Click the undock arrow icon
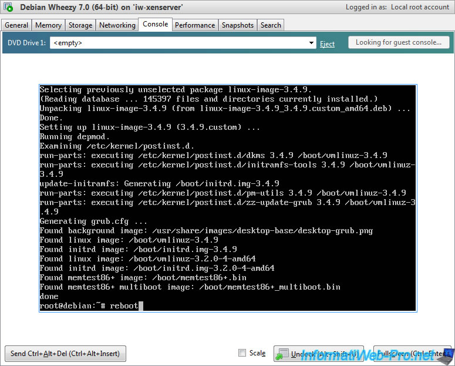 click(282, 354)
